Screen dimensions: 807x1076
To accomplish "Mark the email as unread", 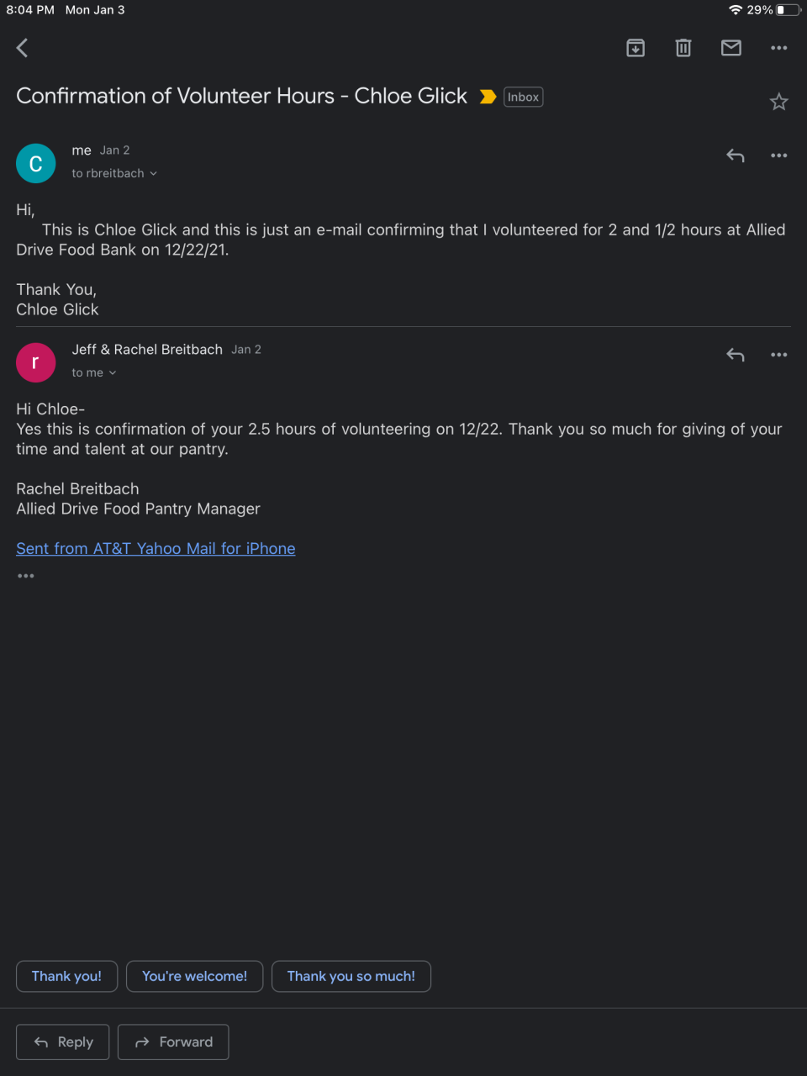I will coord(731,48).
